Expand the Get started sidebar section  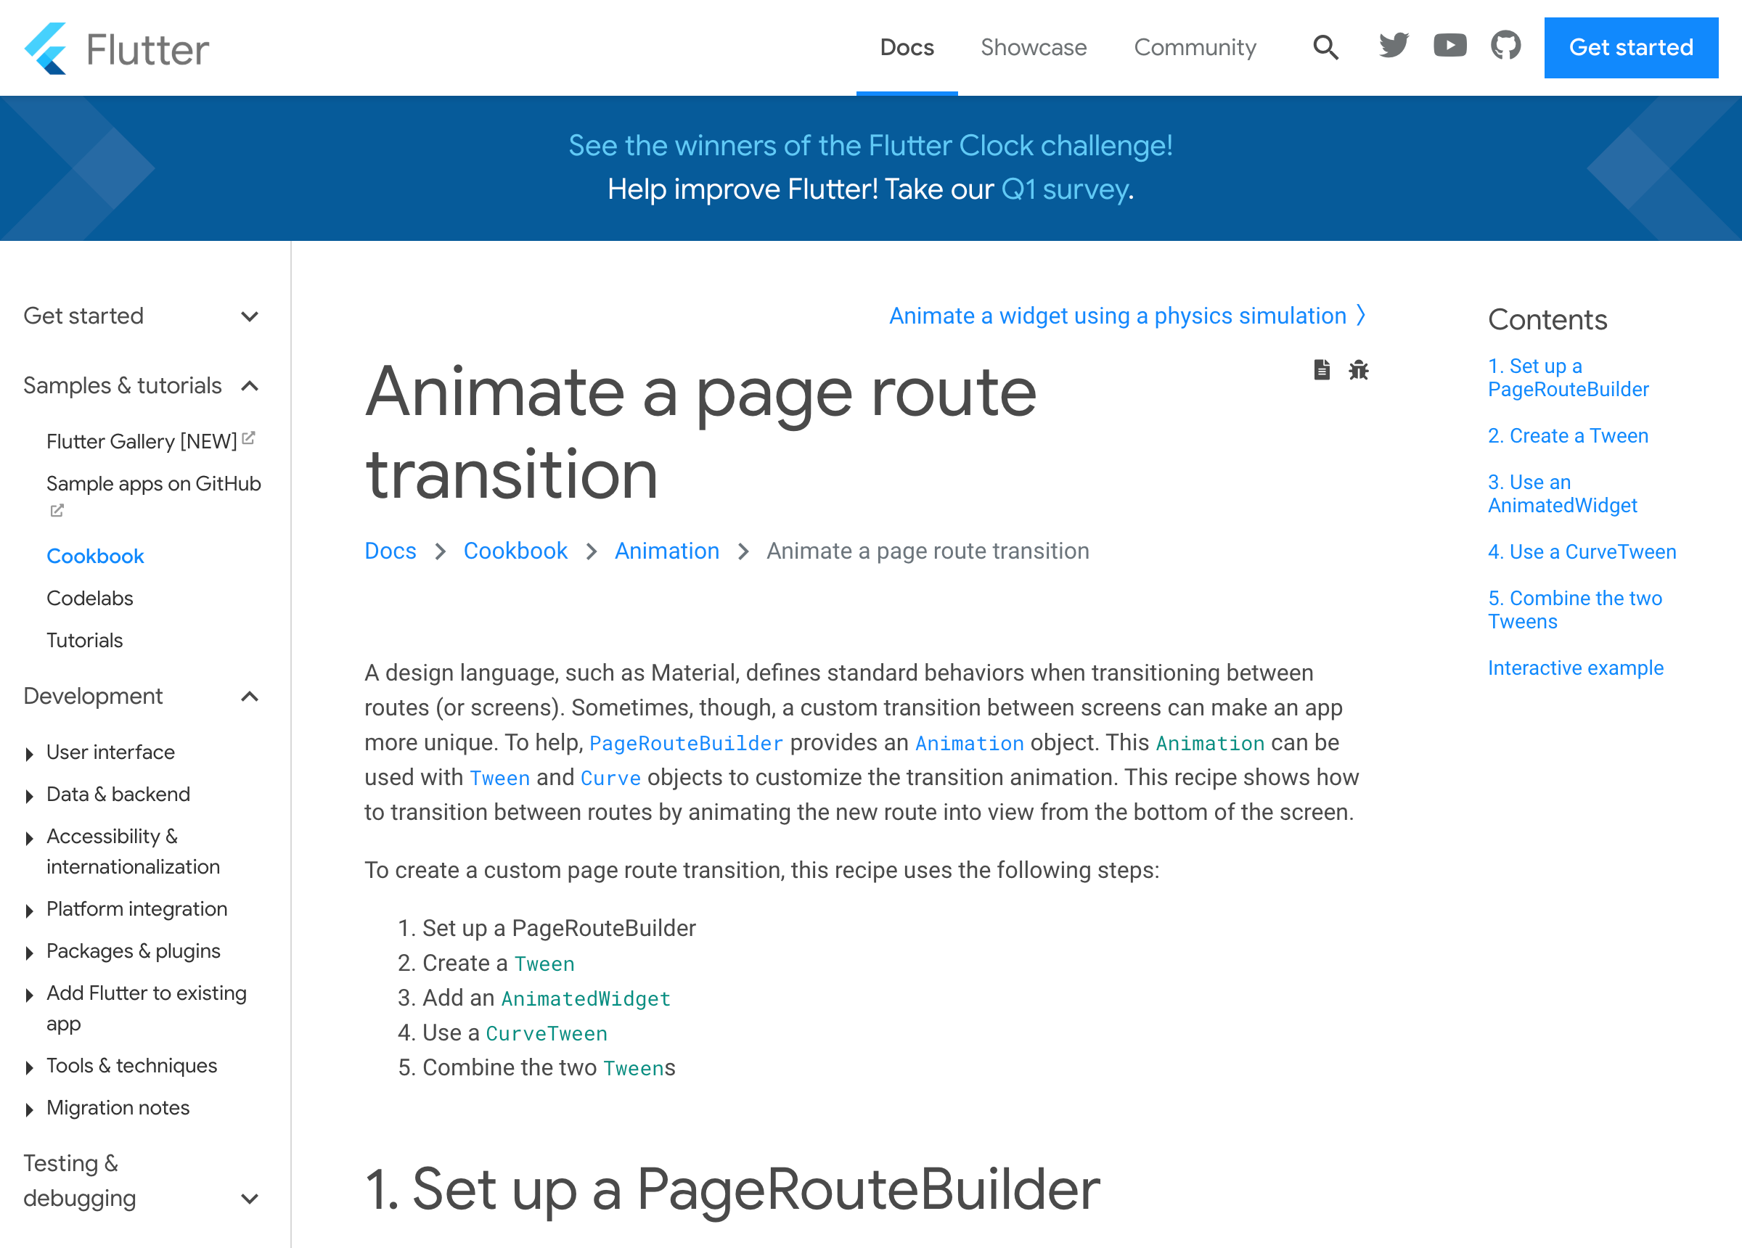pos(250,316)
